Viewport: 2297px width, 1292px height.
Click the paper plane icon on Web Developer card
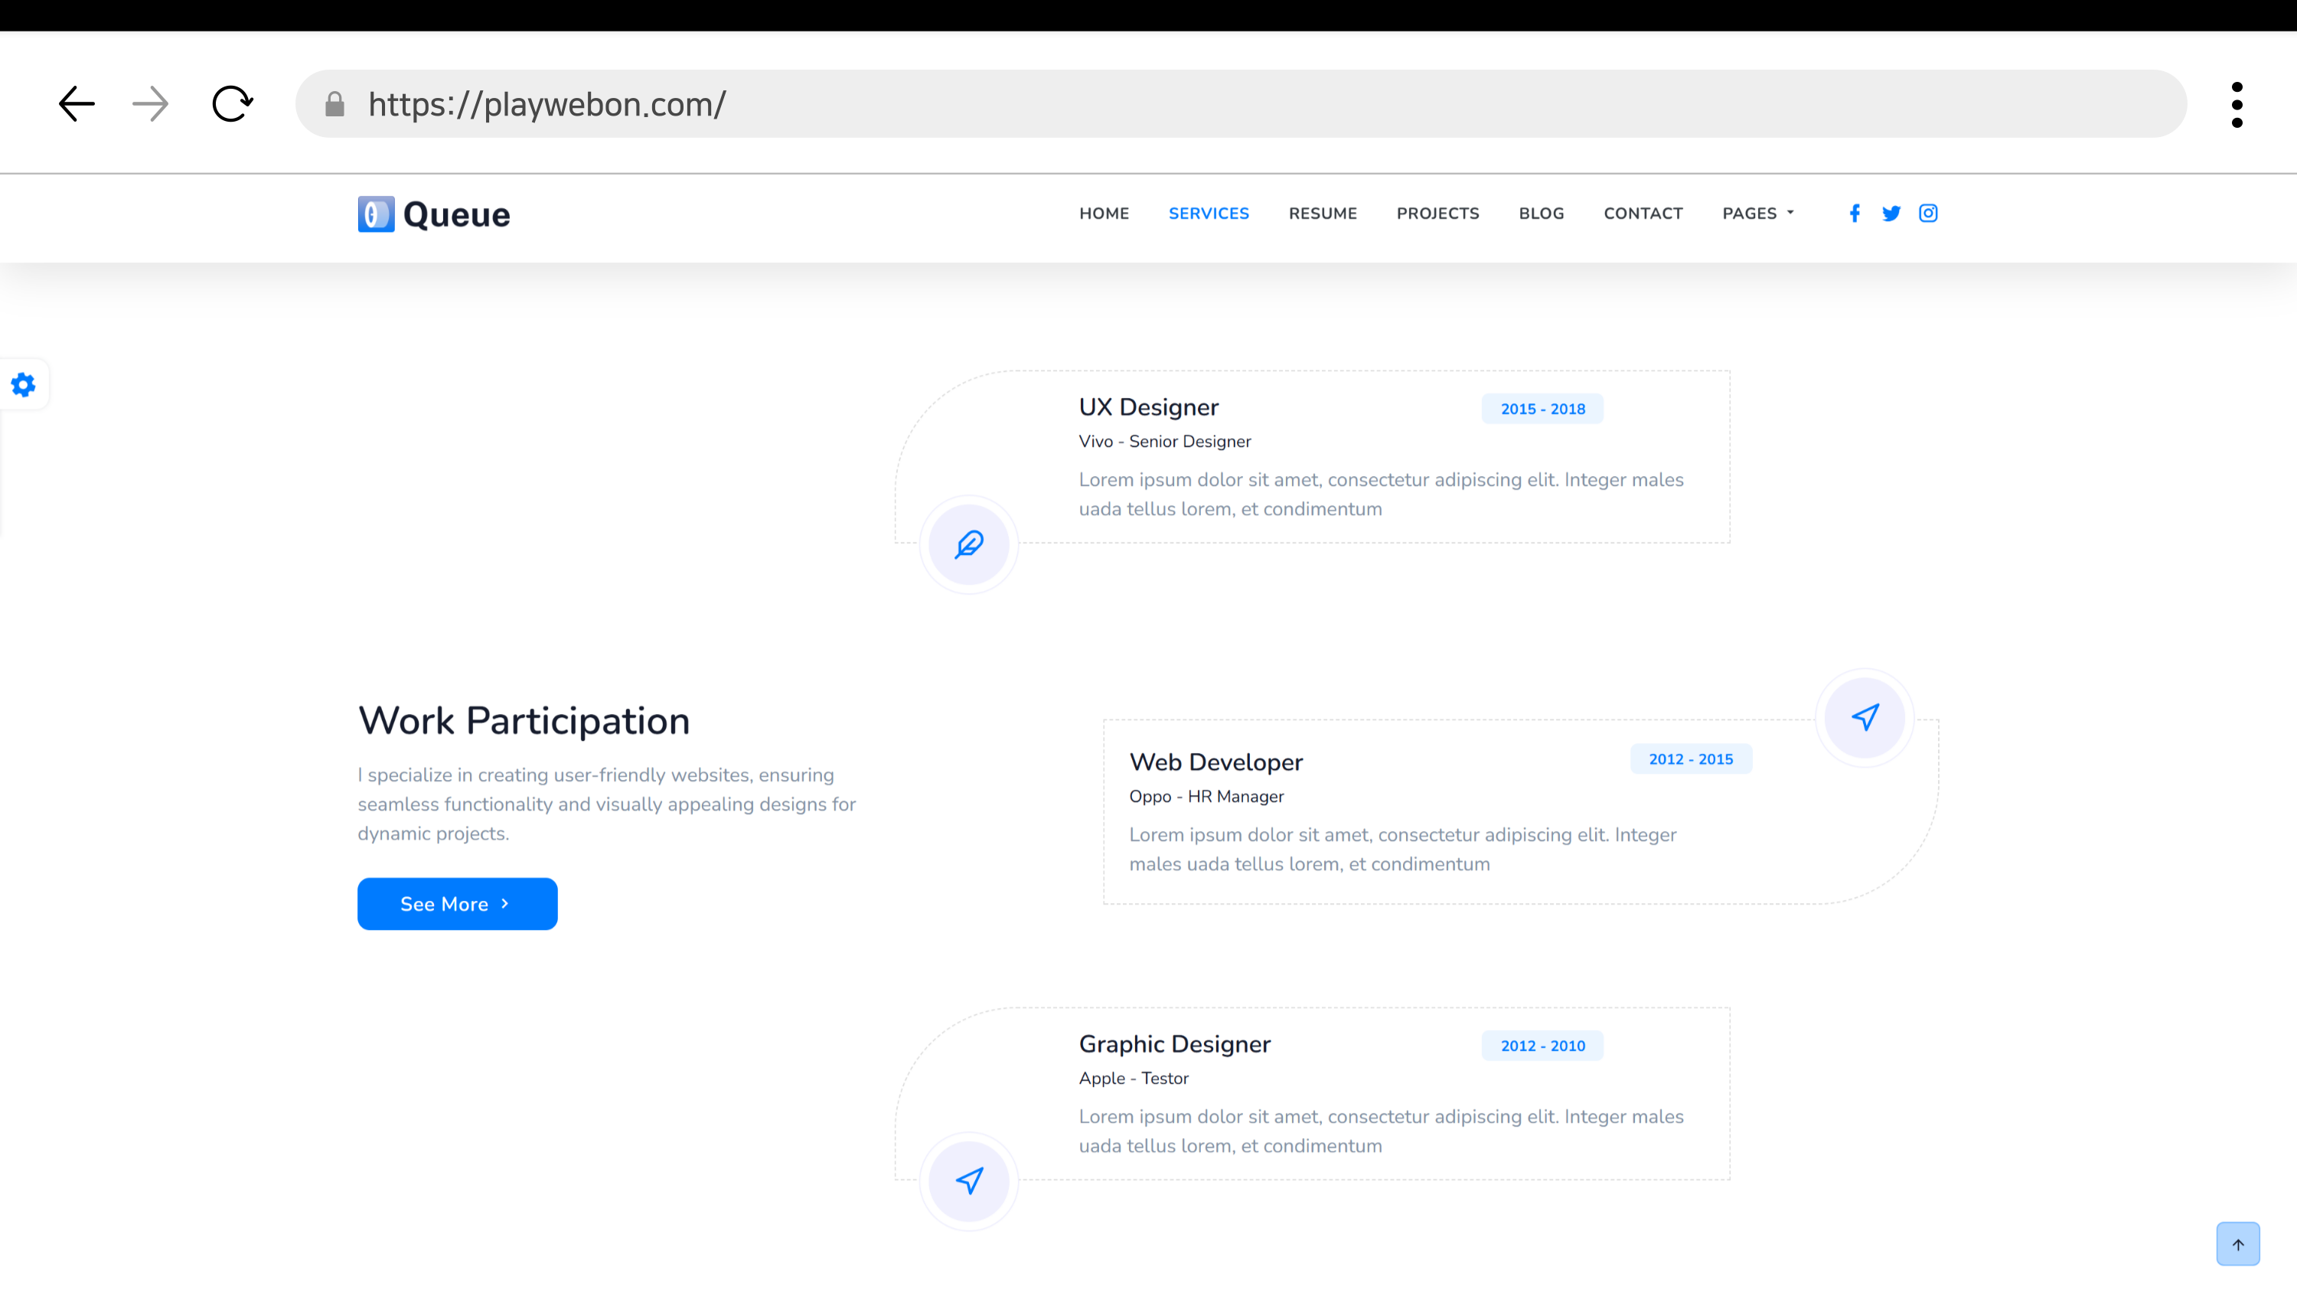(1865, 717)
